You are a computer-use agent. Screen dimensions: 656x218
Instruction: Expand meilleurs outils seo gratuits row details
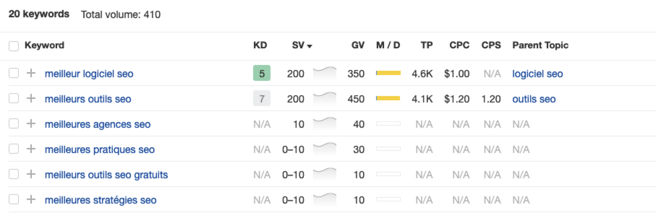point(31,174)
